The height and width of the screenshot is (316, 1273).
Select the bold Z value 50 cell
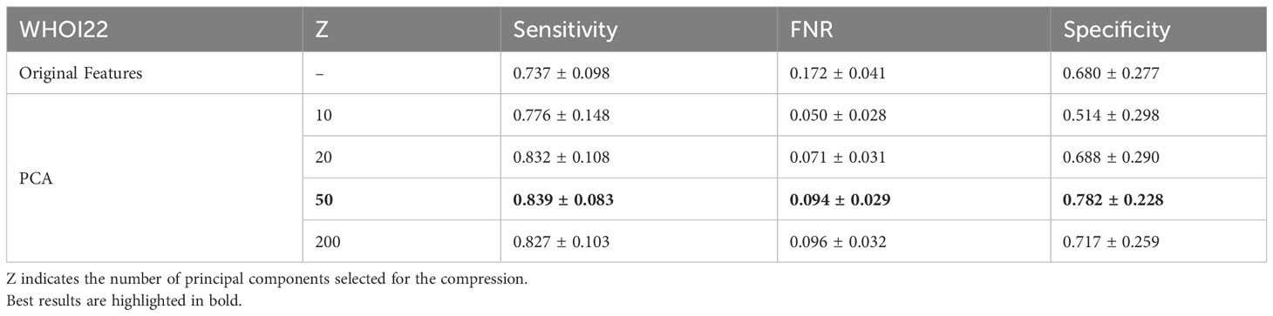point(323,199)
